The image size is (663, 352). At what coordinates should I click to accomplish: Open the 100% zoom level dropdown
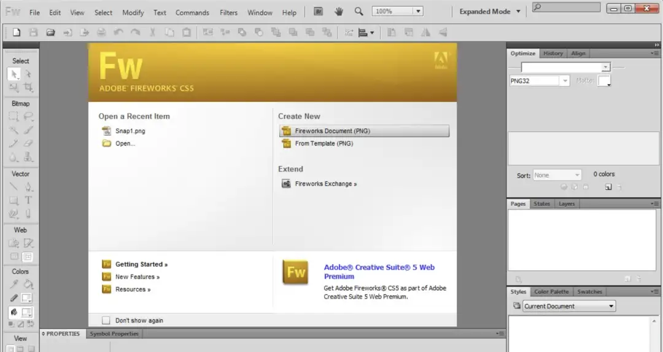pyautogui.click(x=418, y=12)
